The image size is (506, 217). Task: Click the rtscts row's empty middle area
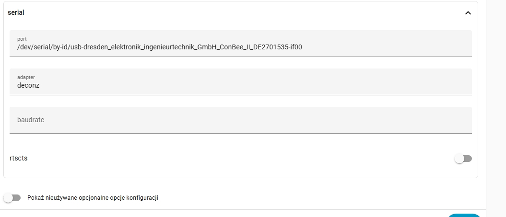pyautogui.click(x=240, y=159)
